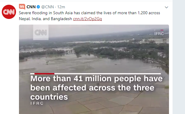185x114 pixels.
Task: Click the 'Nepal, India, and Bangladesh' text
Action: [x=45, y=19]
